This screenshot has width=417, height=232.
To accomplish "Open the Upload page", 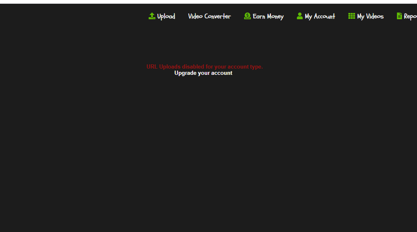I will click(x=162, y=16).
